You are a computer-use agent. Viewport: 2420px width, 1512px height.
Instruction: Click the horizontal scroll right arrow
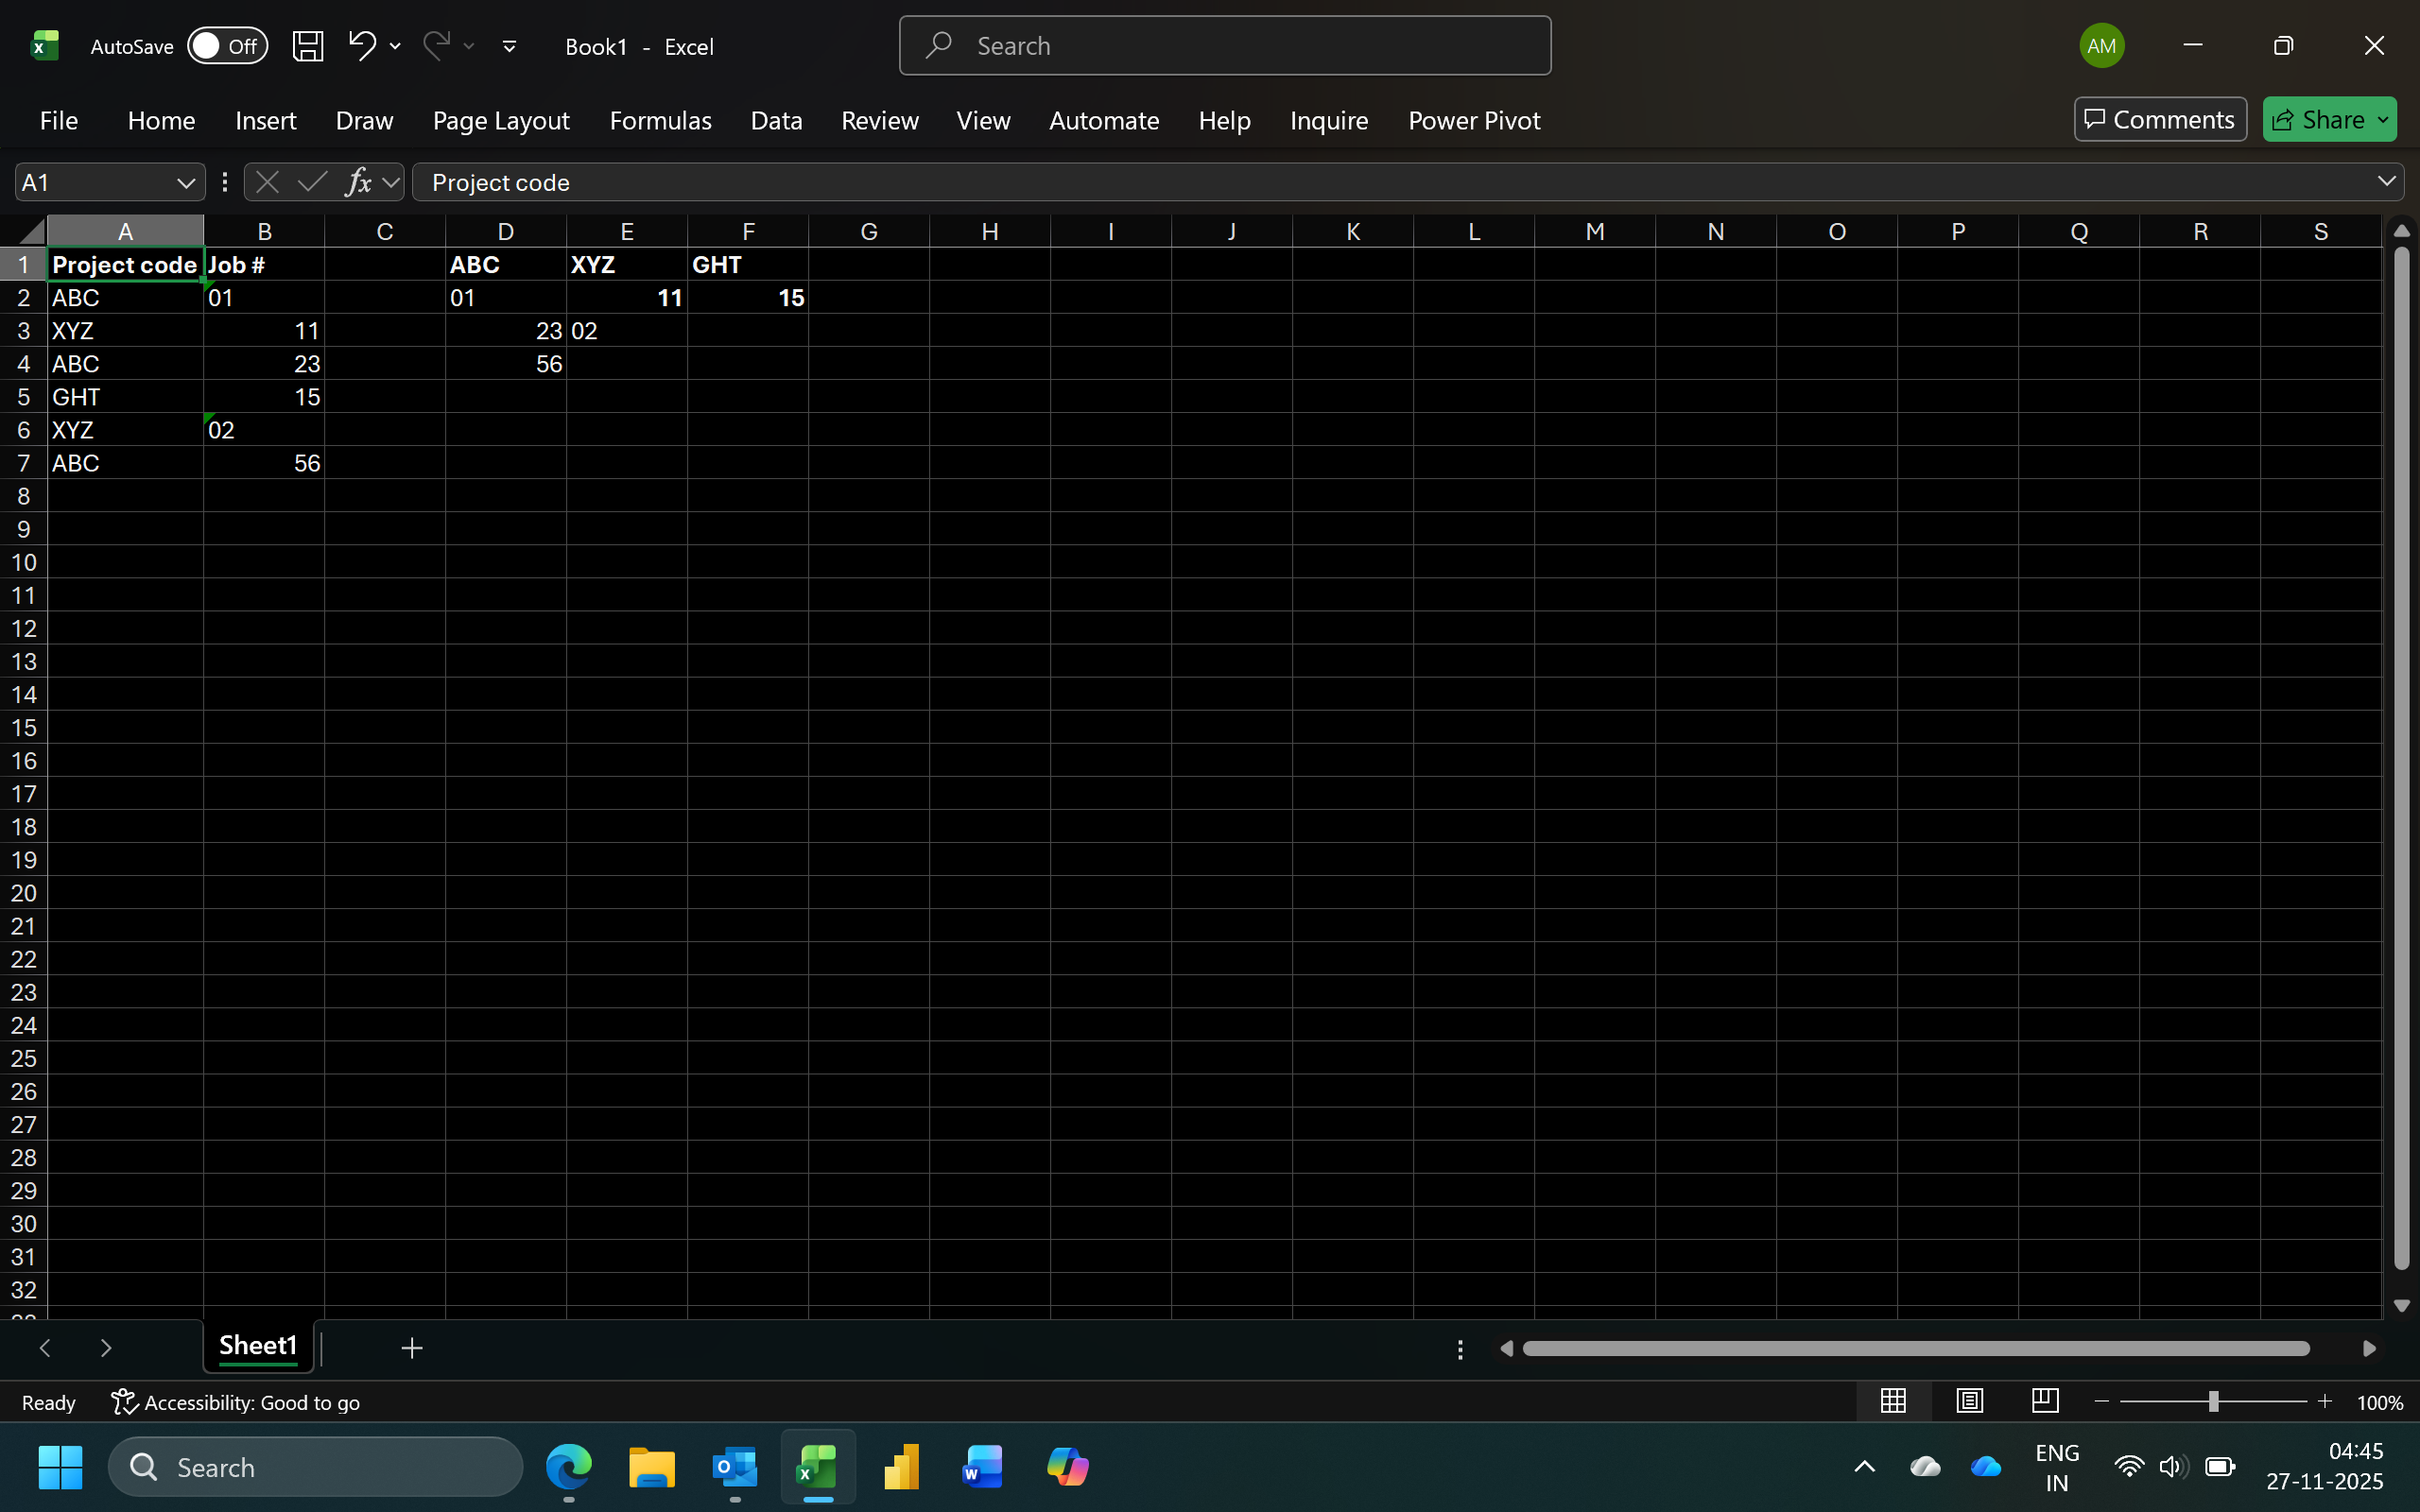2369,1349
